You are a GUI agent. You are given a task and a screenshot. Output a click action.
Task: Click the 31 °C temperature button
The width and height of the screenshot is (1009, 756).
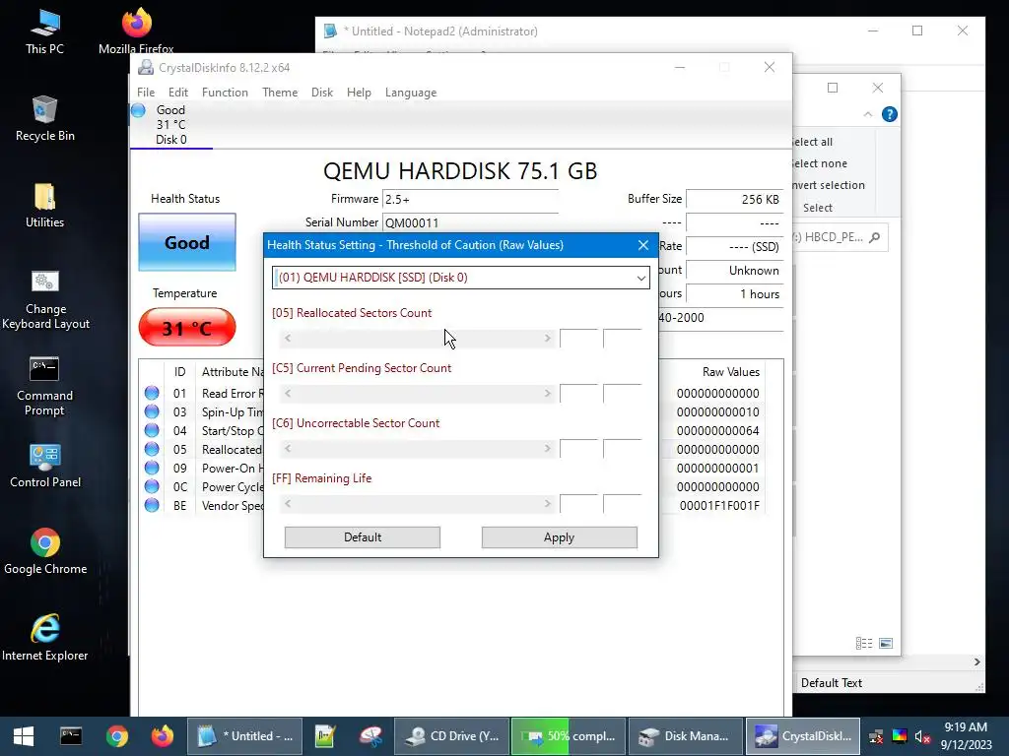[x=187, y=327]
